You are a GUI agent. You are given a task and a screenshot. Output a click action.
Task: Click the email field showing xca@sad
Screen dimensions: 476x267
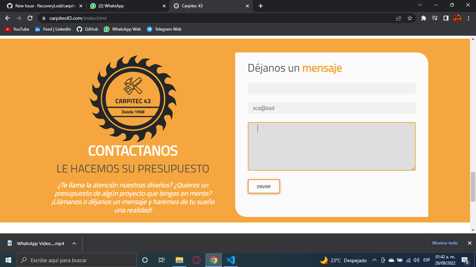(x=331, y=108)
